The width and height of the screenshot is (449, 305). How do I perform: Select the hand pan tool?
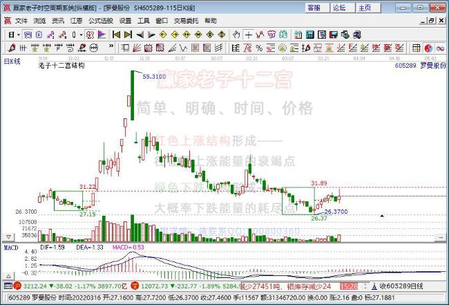click(236, 35)
